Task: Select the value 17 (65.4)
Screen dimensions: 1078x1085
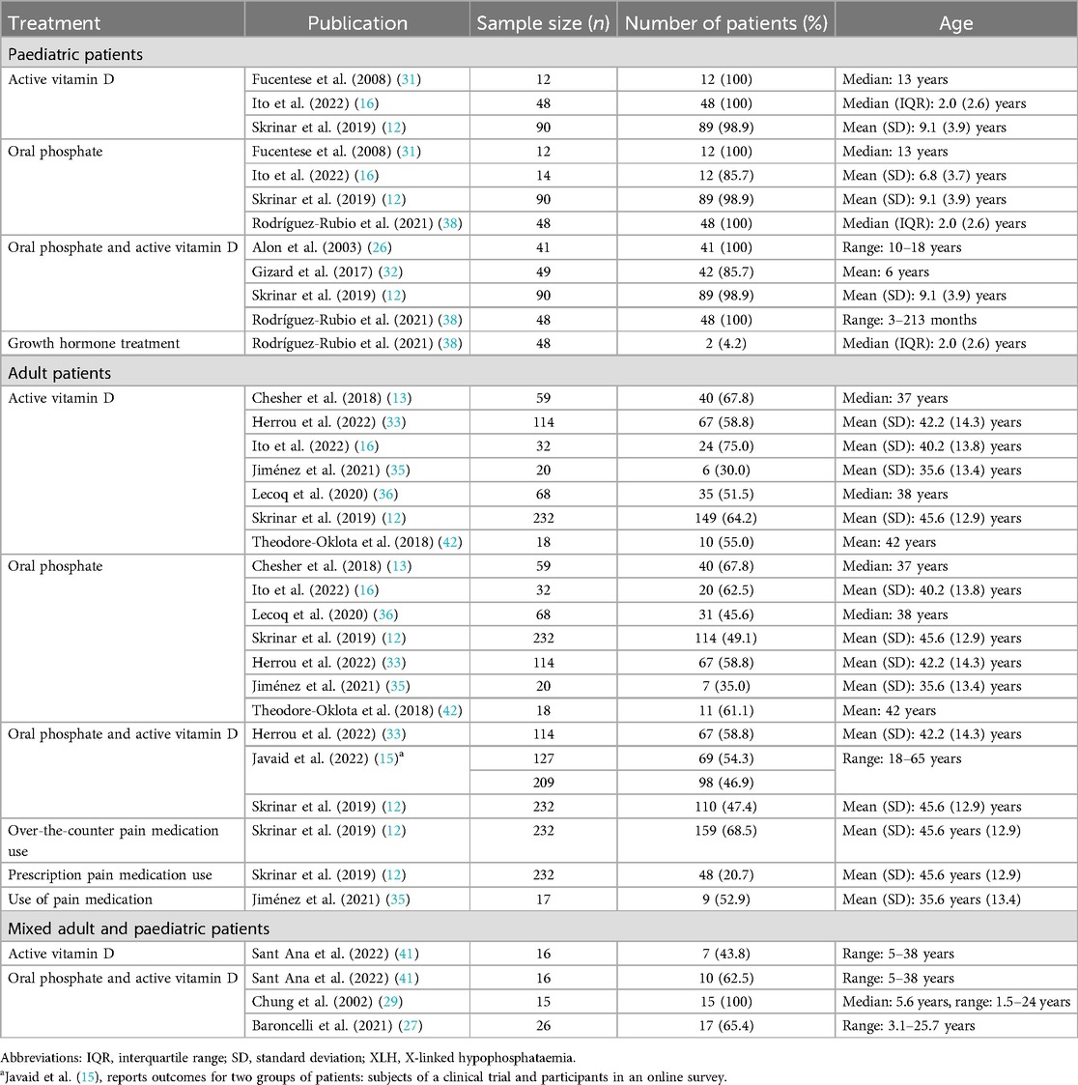Action: coord(725,1026)
